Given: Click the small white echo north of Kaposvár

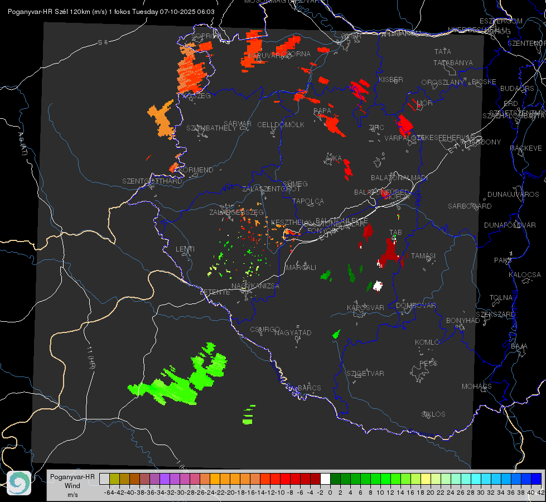Looking at the screenshot, I should point(378,286).
